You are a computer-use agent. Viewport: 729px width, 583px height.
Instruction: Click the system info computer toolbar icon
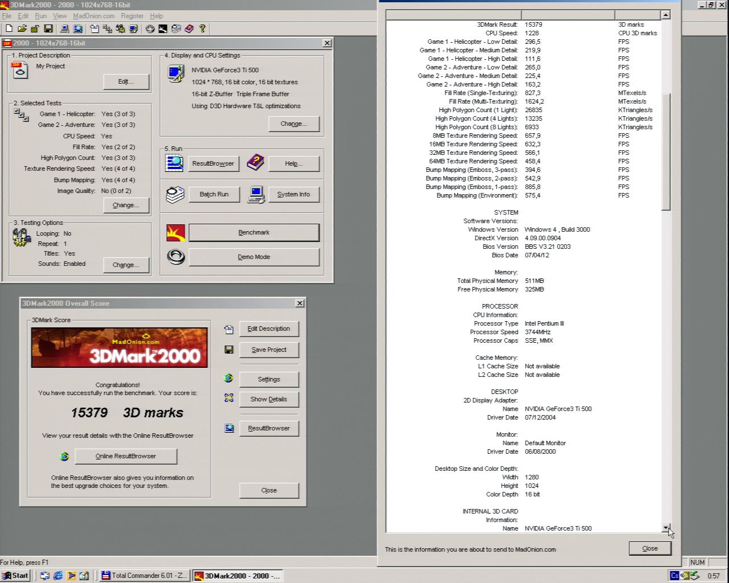(x=65, y=28)
